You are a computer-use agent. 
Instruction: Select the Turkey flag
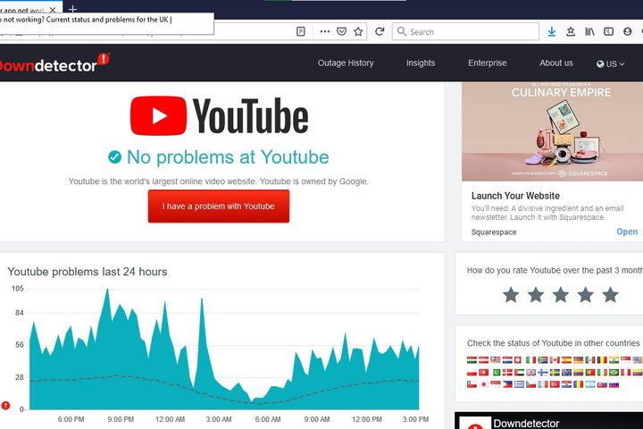(x=555, y=384)
